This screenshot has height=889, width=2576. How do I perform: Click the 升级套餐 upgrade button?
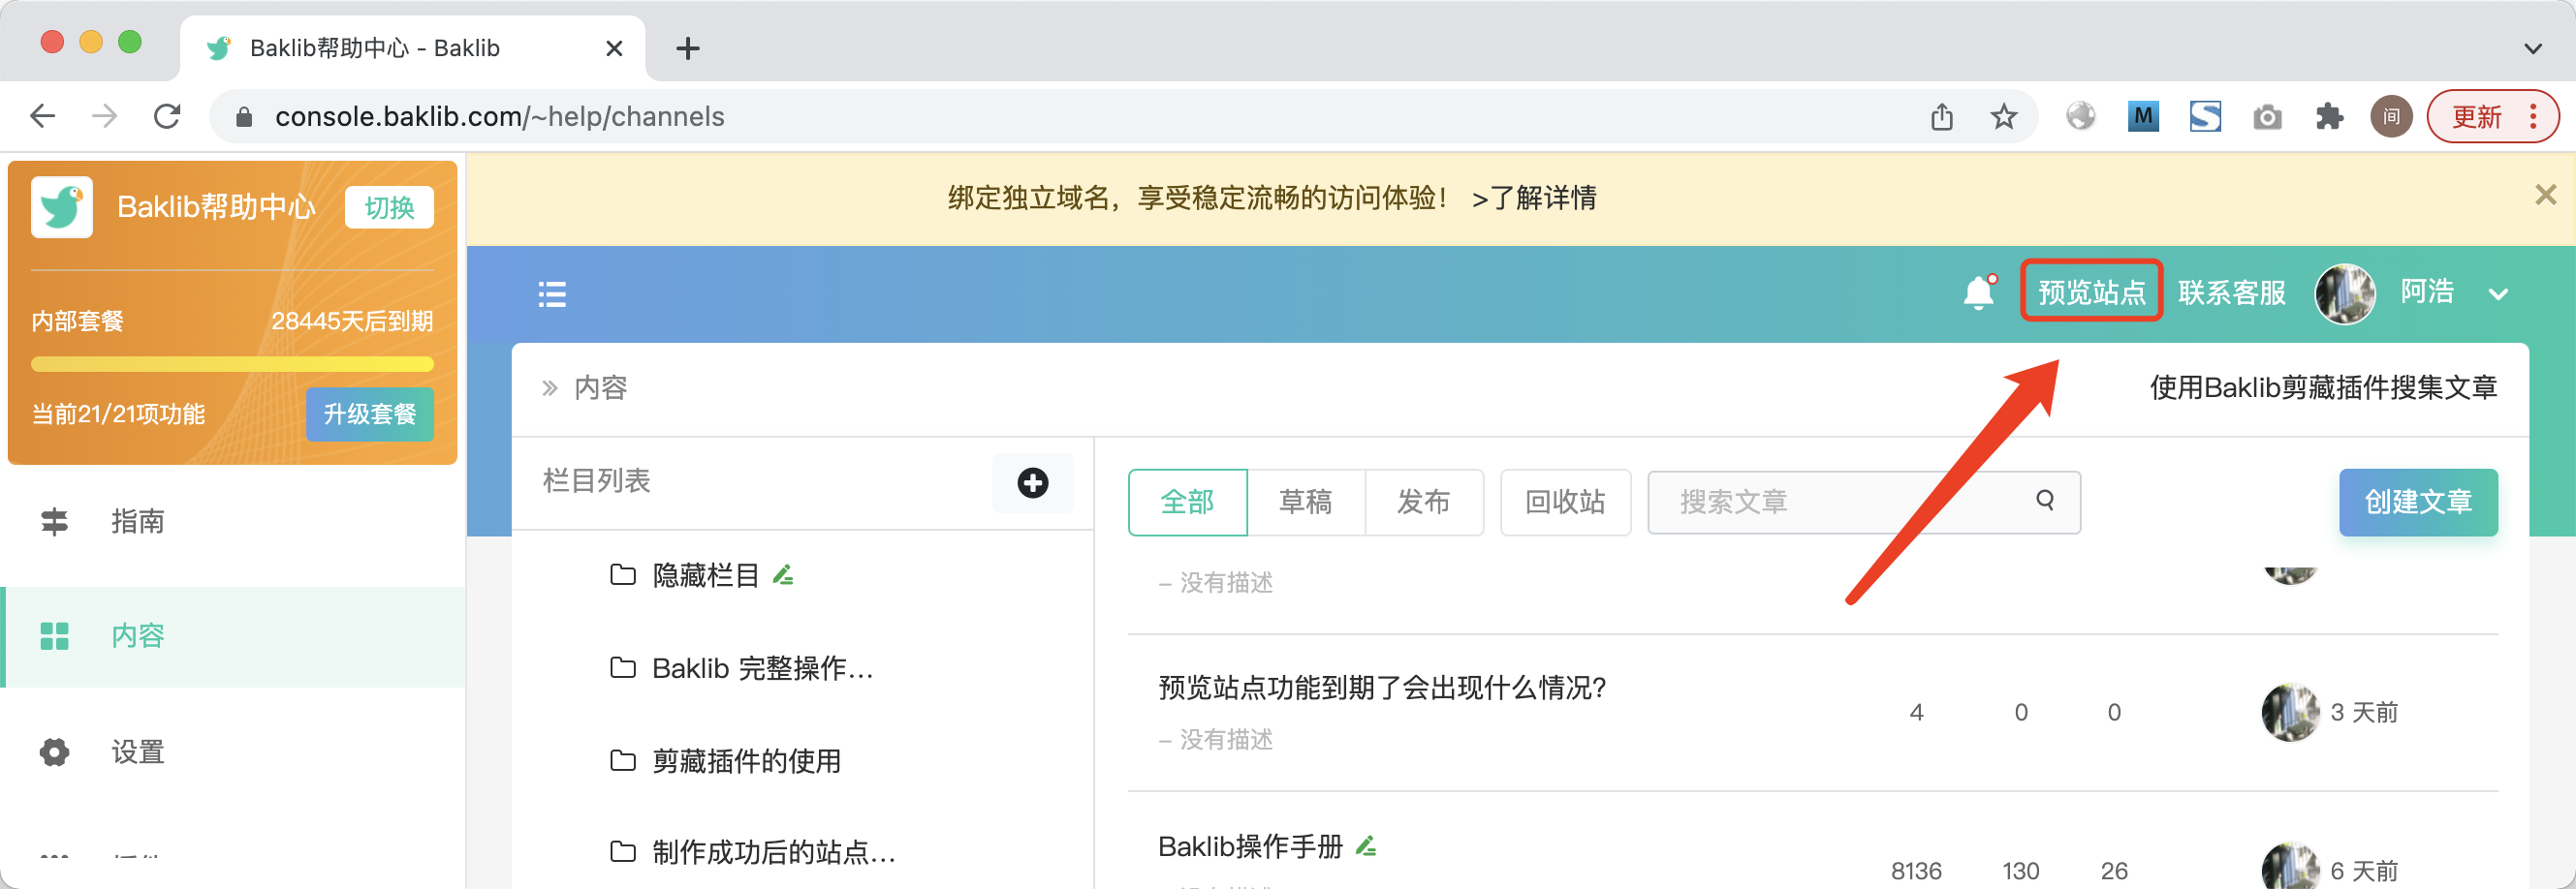click(x=369, y=414)
